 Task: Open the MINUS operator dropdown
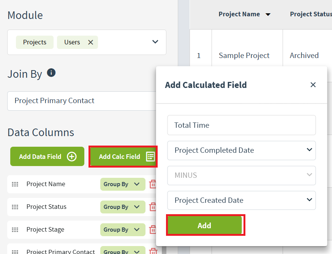click(x=241, y=176)
